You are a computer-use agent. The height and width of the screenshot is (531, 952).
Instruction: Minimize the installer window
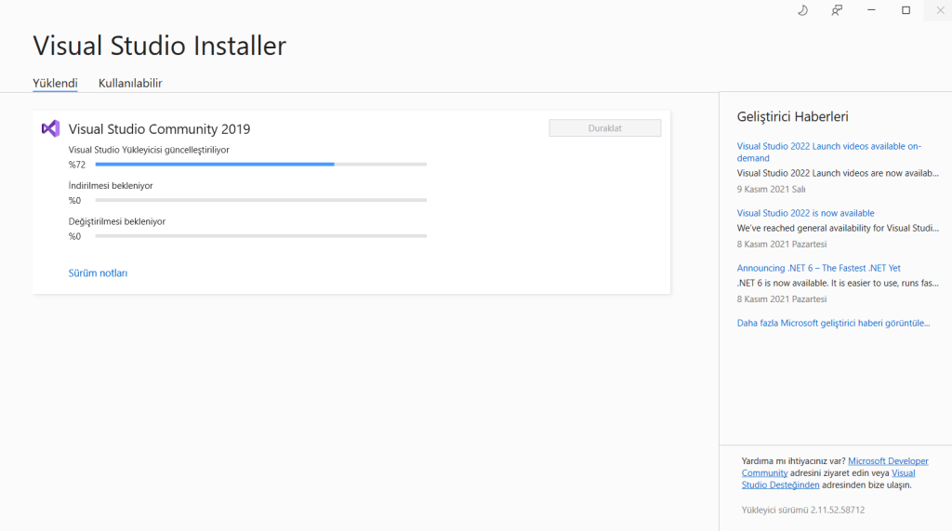(x=871, y=10)
